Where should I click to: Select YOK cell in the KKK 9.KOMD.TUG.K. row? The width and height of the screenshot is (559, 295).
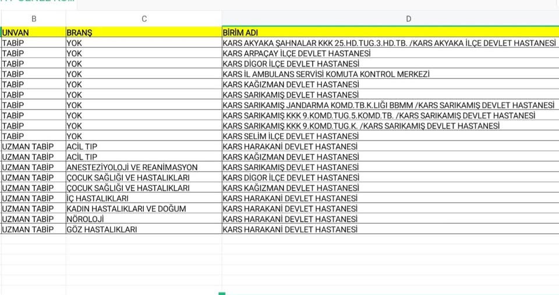144,126
